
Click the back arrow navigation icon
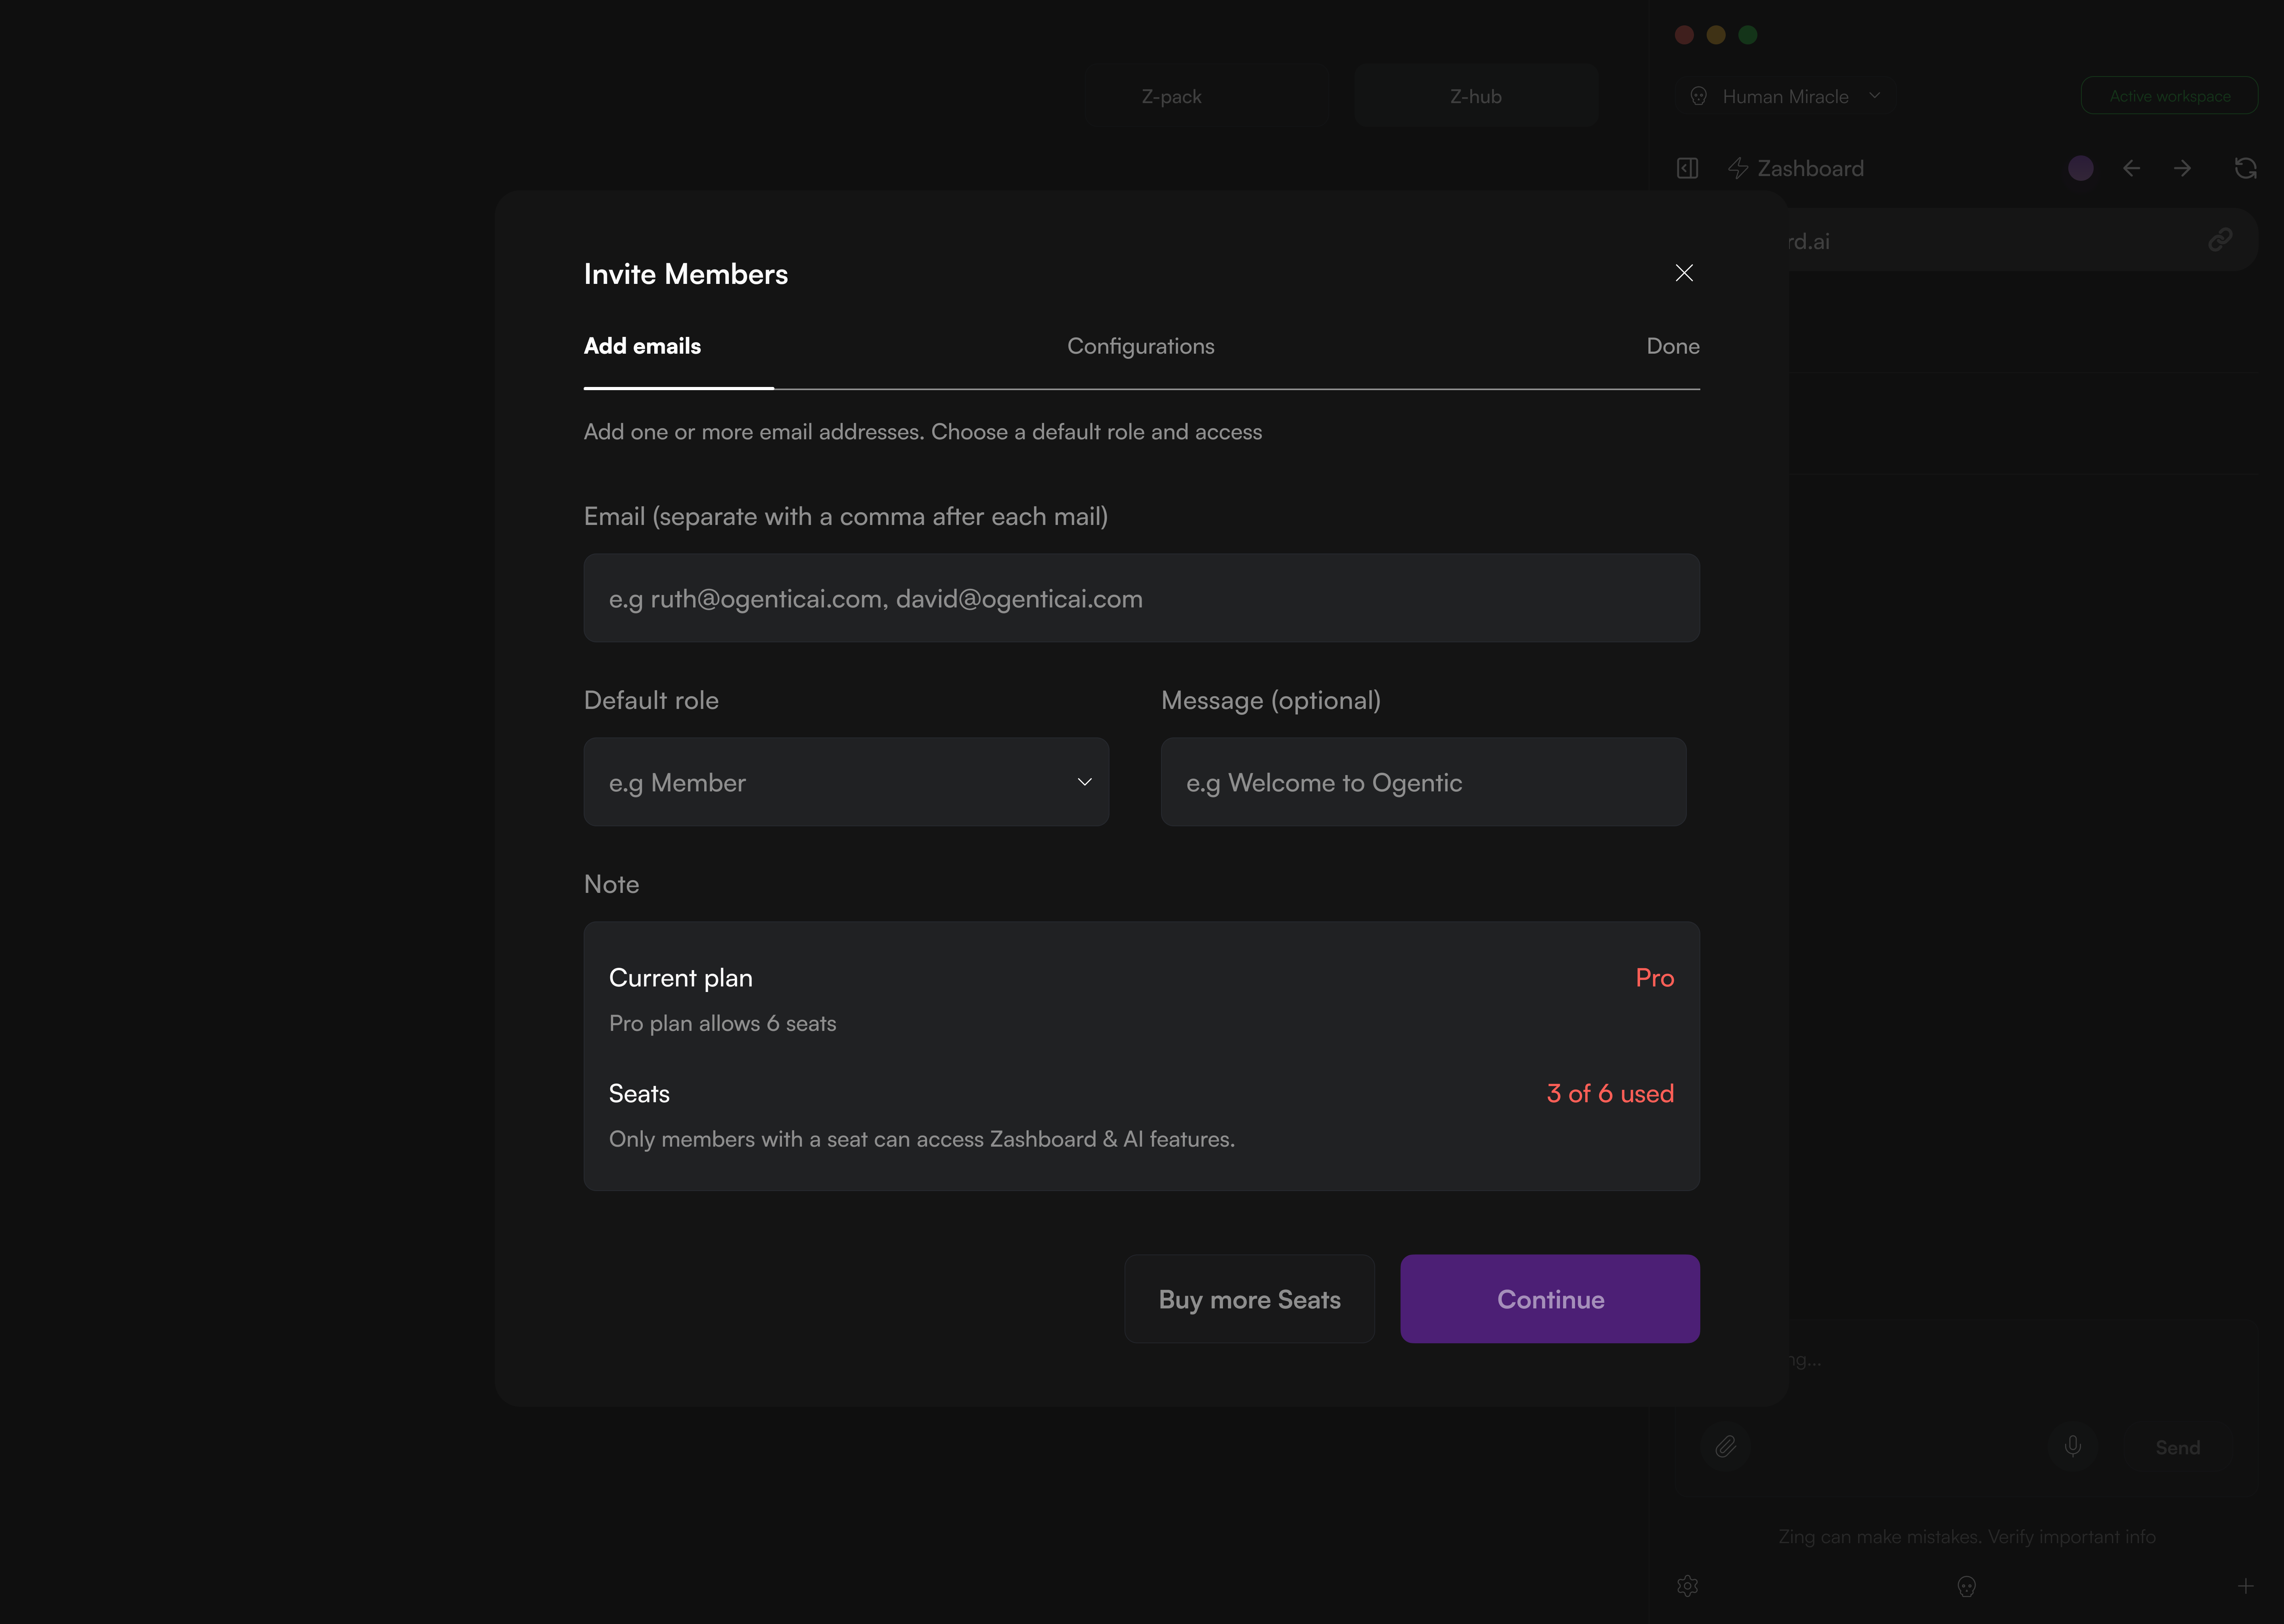pyautogui.click(x=2131, y=168)
